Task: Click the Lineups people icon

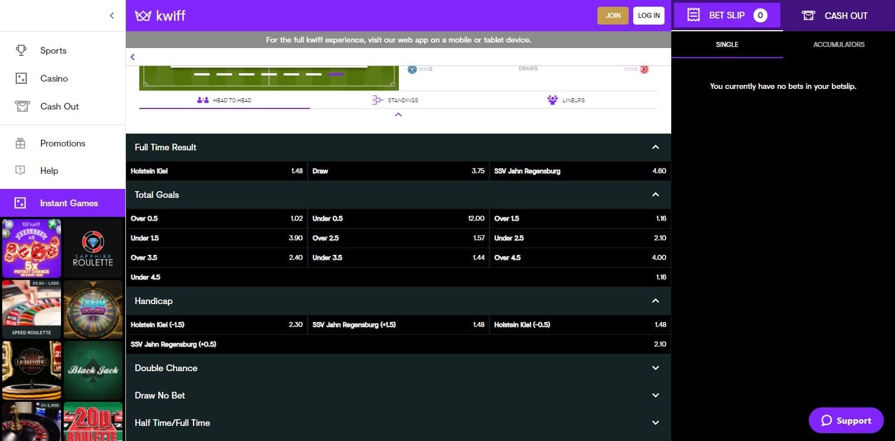Action: [x=553, y=100]
